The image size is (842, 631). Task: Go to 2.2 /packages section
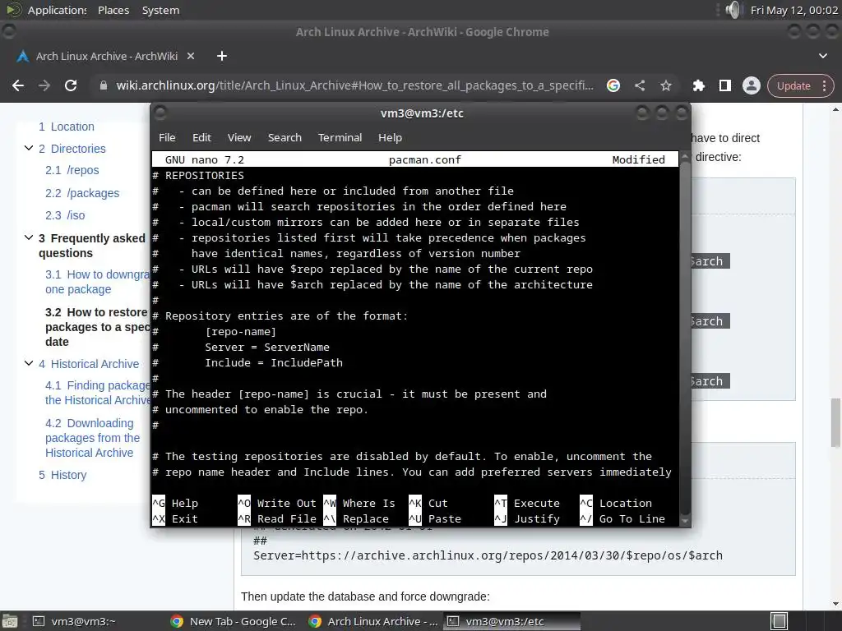[82, 192]
